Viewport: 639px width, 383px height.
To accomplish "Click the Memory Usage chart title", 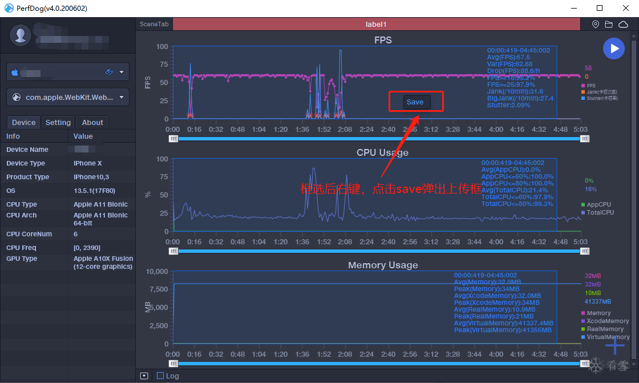I will click(x=383, y=265).
